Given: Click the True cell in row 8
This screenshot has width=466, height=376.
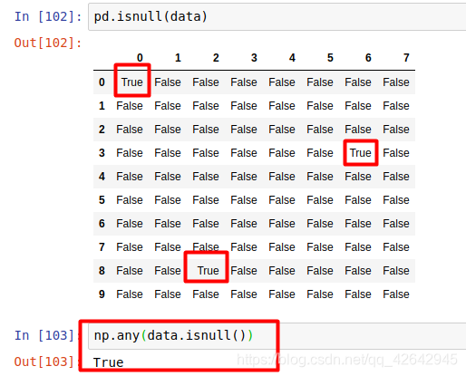Looking at the screenshot, I should click(x=209, y=271).
